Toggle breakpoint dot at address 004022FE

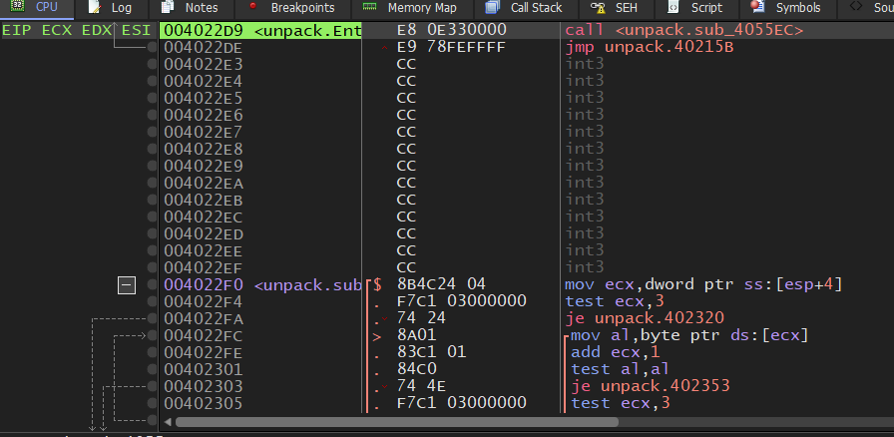(x=152, y=352)
